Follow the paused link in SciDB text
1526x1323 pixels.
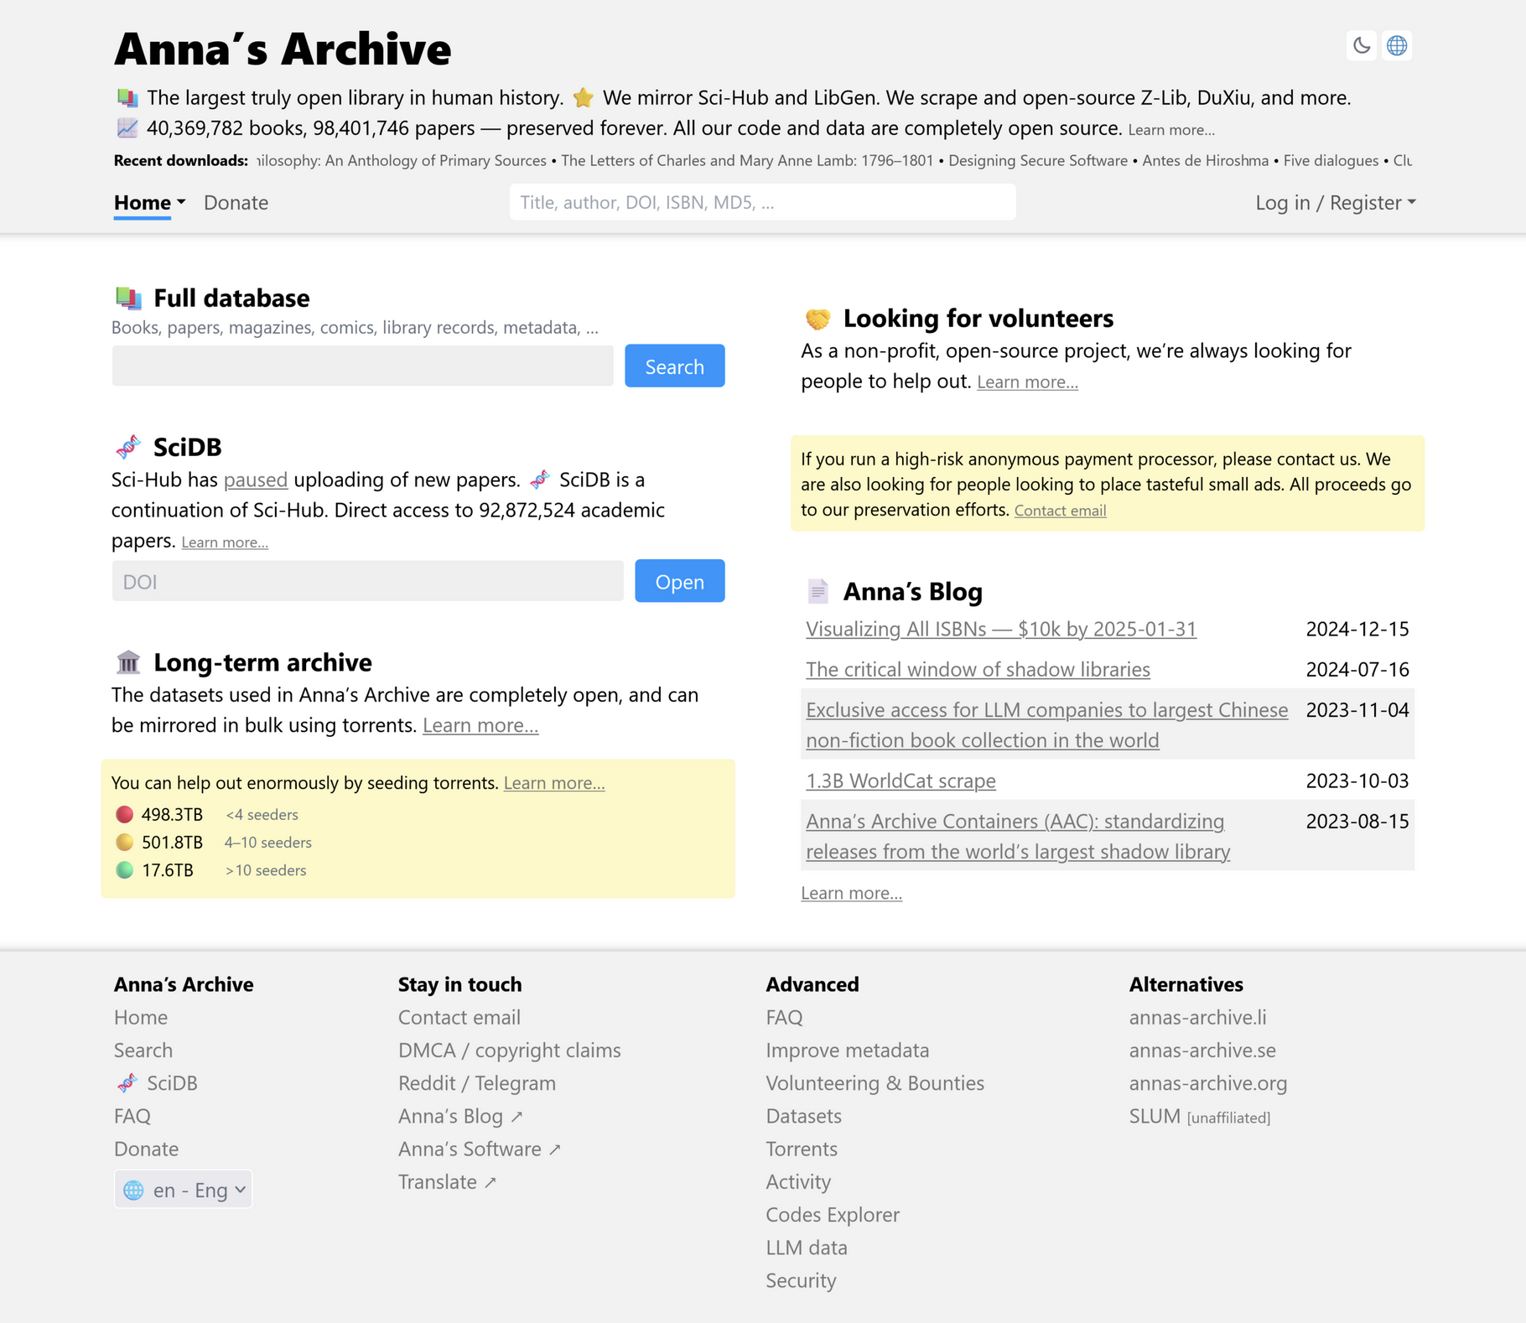point(255,480)
